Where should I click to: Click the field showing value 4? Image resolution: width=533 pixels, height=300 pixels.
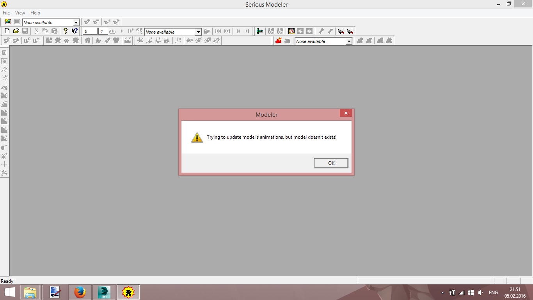pyautogui.click(x=103, y=32)
